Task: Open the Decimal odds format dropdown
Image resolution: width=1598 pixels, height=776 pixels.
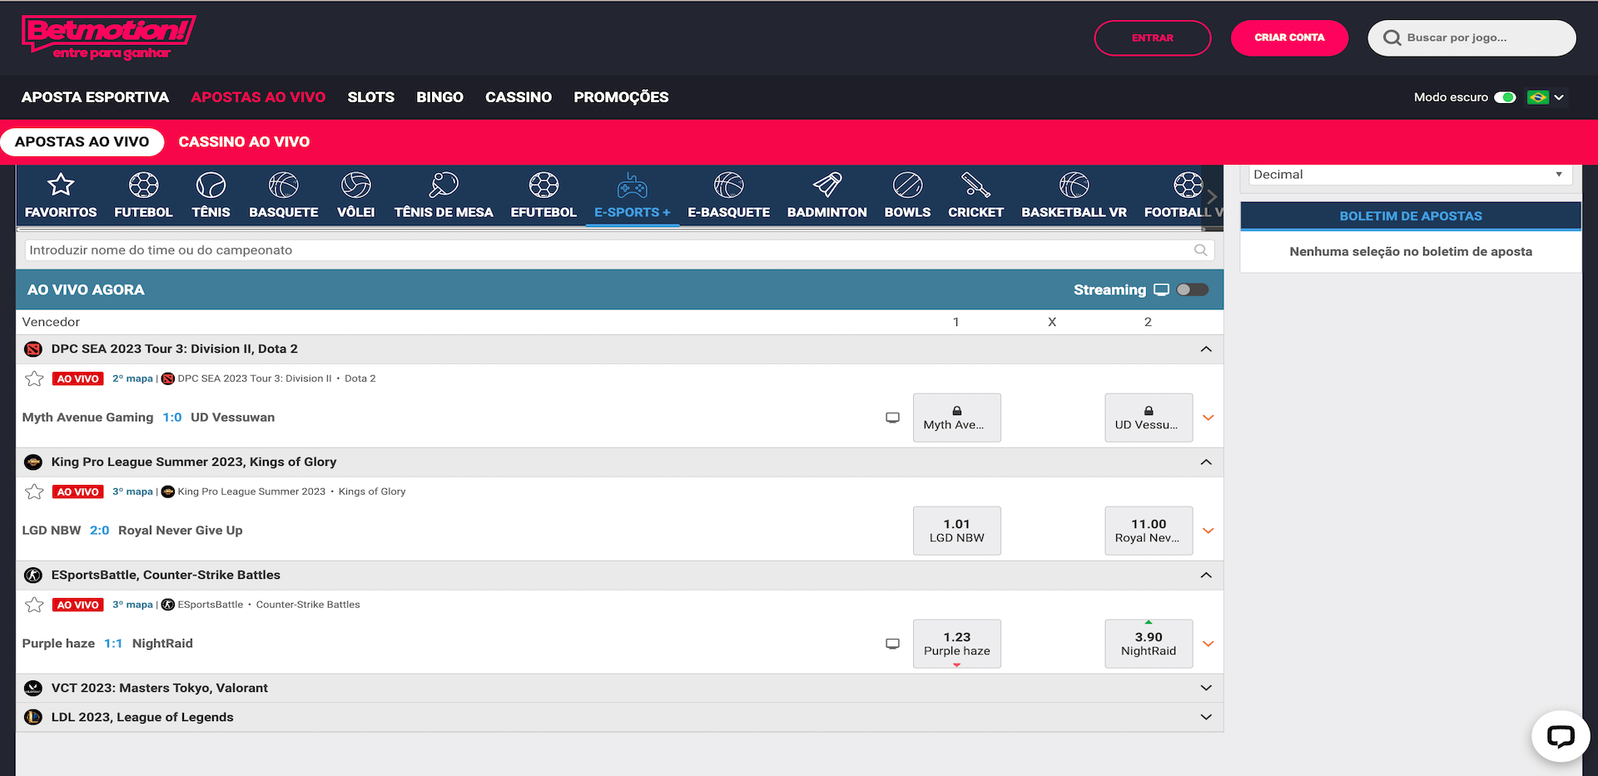Action: pos(1410,175)
